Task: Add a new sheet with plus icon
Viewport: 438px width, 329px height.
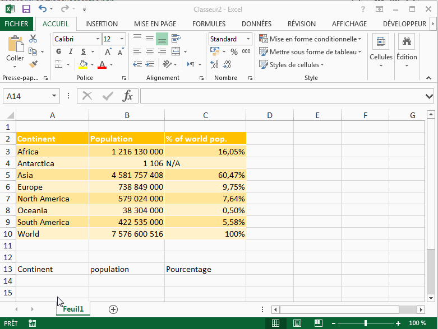Action: coord(113,309)
